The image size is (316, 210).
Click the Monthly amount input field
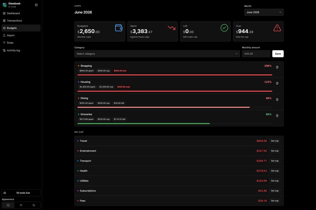coord(256,54)
